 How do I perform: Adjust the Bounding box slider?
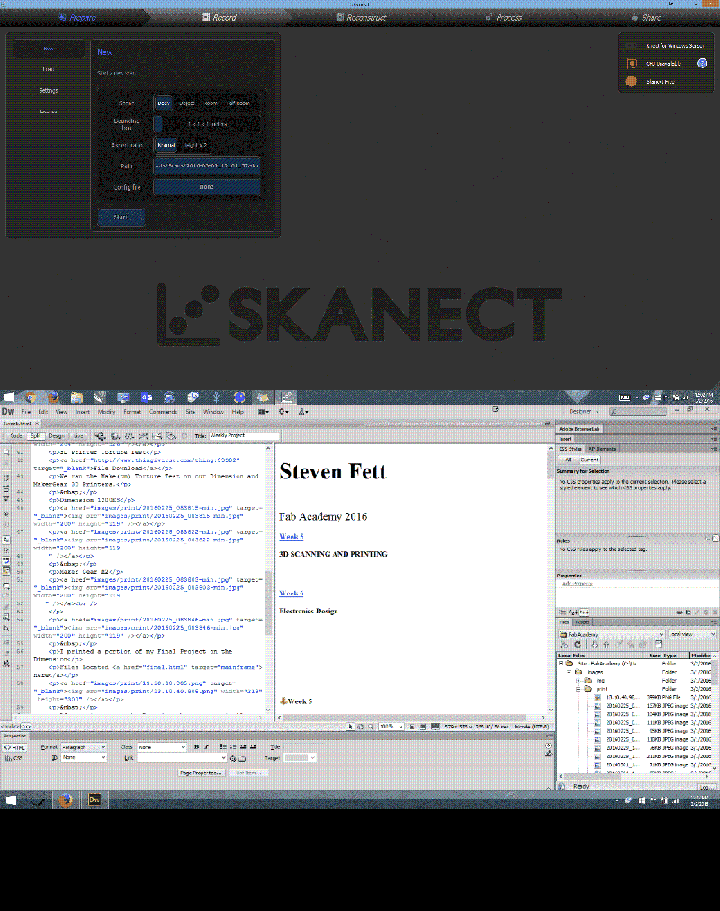pyautogui.click(x=208, y=124)
